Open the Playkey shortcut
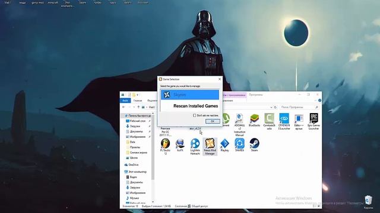The width and height of the screenshot is (380, 213). coord(224,145)
